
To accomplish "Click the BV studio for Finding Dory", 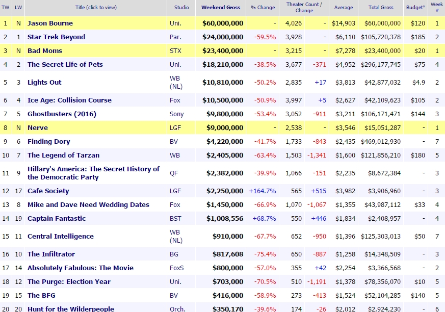I will point(174,141).
